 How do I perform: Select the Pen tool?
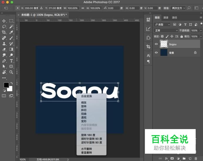4,61
